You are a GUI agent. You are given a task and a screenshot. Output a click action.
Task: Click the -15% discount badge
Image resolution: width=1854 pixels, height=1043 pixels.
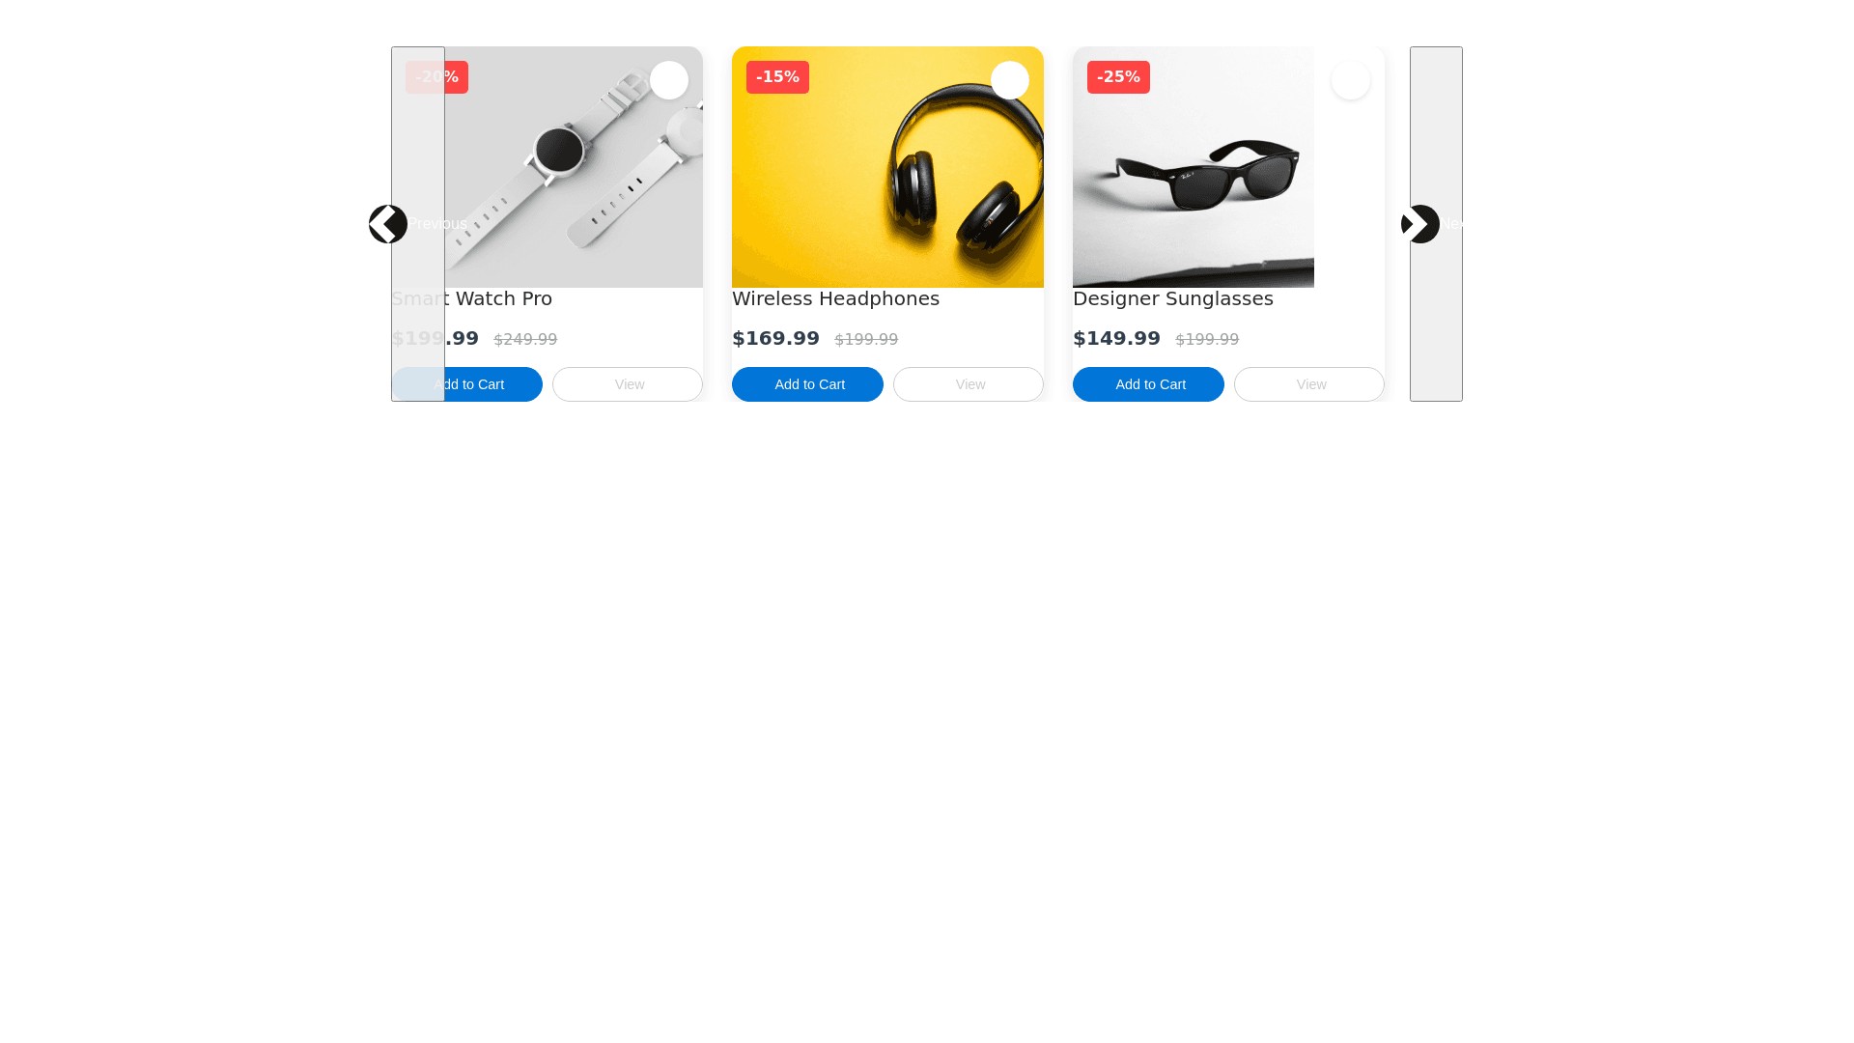click(777, 77)
